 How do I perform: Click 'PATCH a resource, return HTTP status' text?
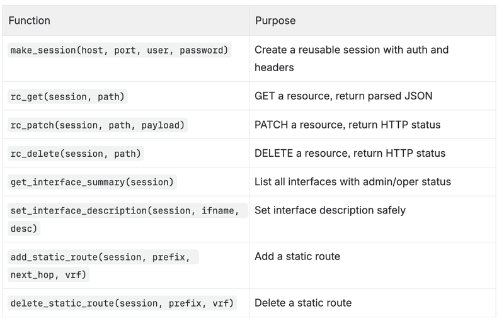pyautogui.click(x=348, y=125)
